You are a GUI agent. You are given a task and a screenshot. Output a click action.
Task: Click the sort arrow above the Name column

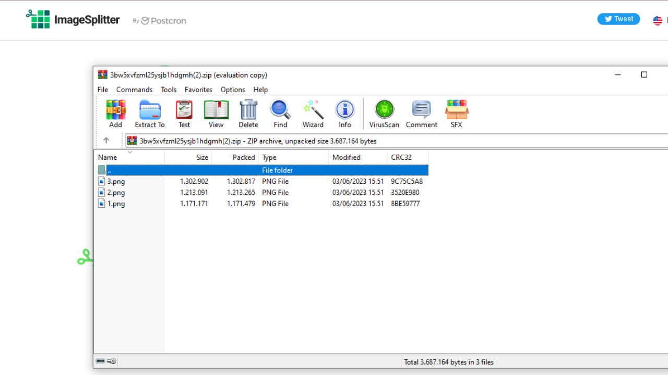tap(130, 152)
